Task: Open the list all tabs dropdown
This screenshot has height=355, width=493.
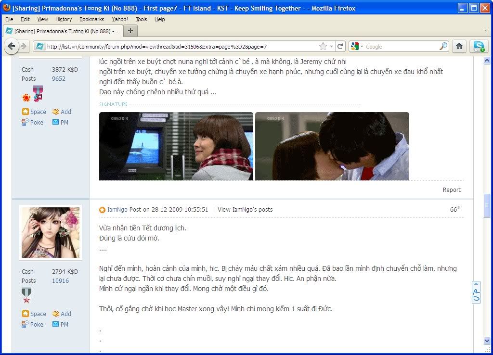Action: click(486, 31)
